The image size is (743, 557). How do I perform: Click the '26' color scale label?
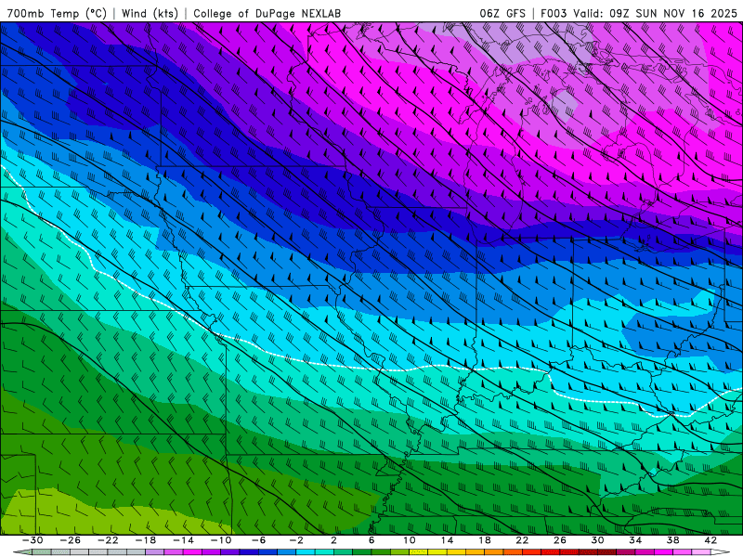pyautogui.click(x=560, y=540)
